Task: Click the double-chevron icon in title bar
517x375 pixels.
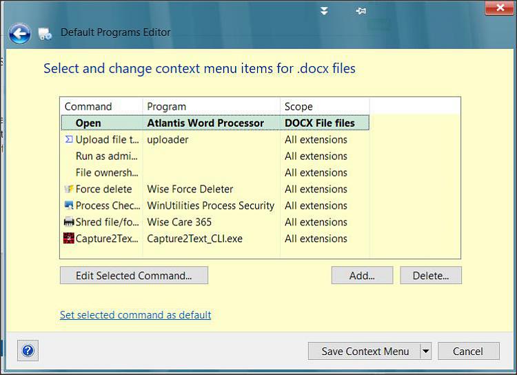Action: coord(324,11)
